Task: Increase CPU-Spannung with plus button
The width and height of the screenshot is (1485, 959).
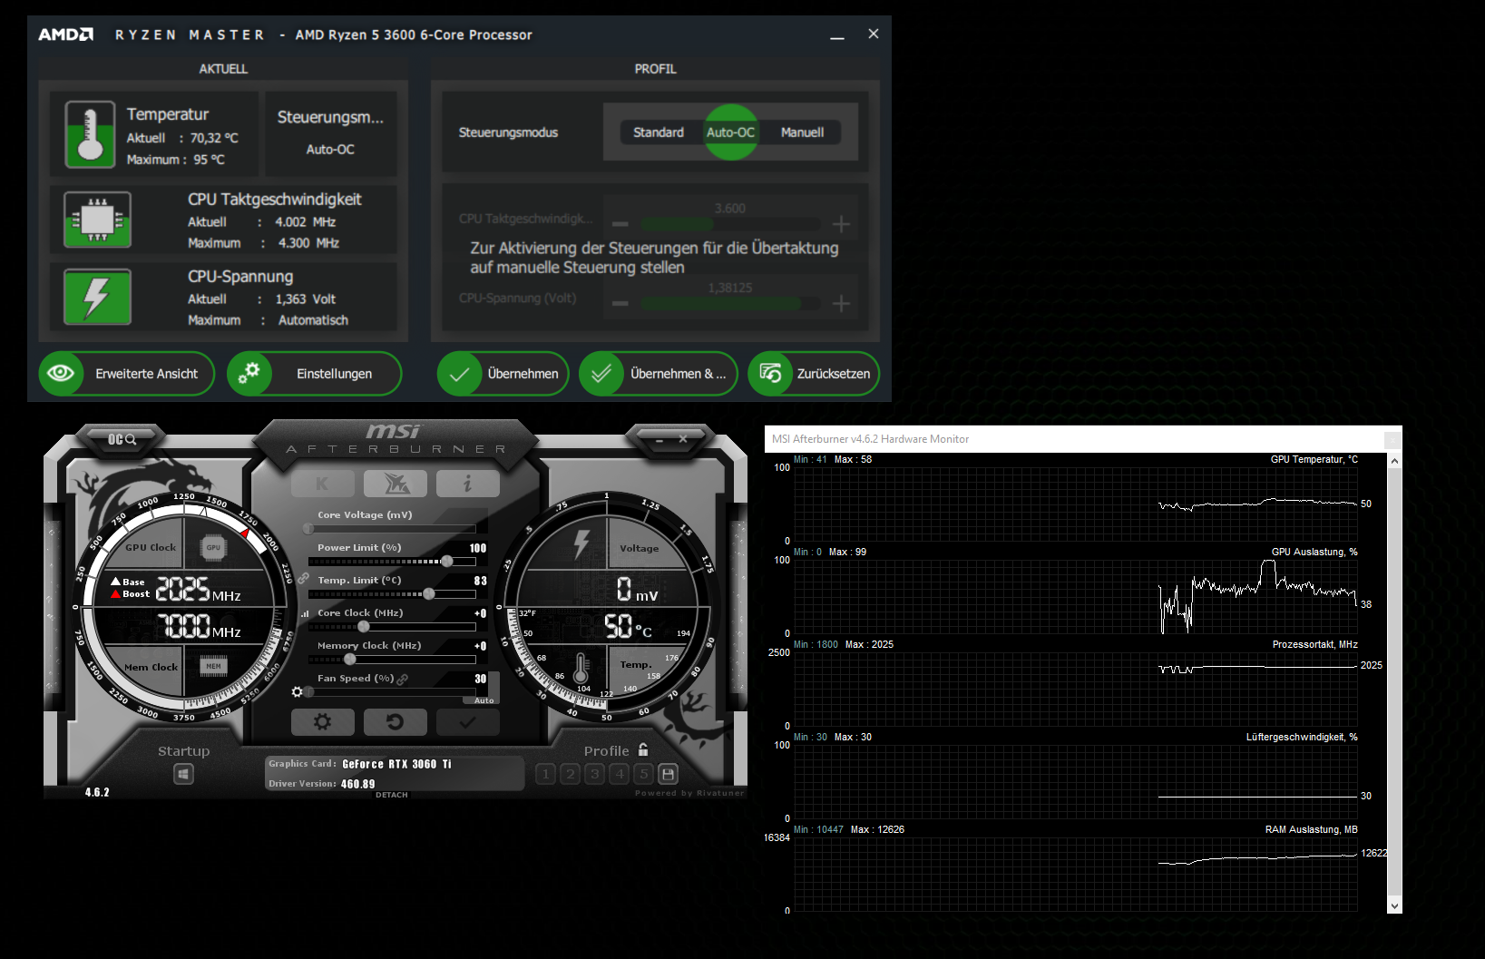Action: 842,303
